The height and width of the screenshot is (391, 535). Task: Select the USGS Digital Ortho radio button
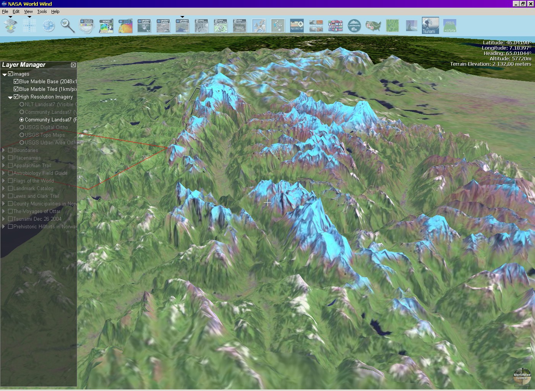(x=22, y=127)
